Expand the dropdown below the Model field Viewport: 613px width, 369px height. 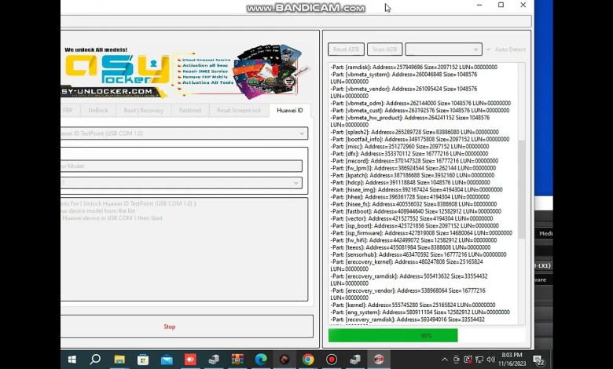point(185,183)
